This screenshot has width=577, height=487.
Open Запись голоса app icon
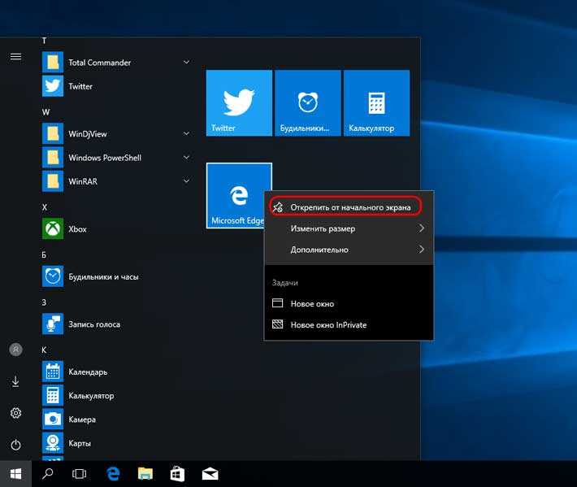click(x=53, y=324)
